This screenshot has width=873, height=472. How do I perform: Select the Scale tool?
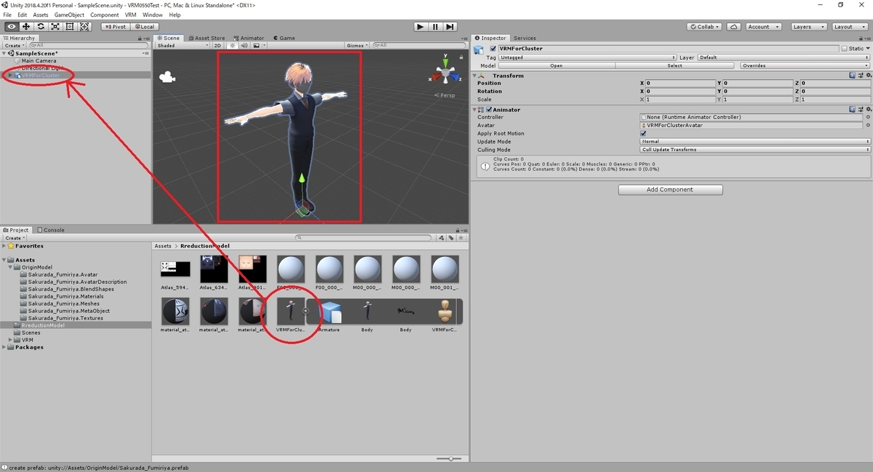tap(55, 27)
